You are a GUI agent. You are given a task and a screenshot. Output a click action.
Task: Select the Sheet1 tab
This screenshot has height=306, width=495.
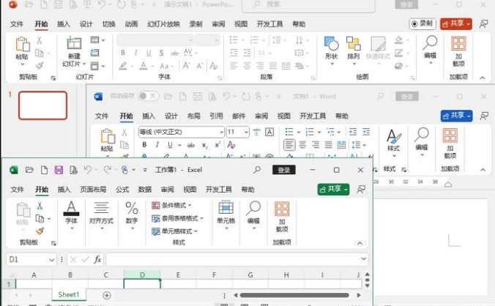pos(69,294)
